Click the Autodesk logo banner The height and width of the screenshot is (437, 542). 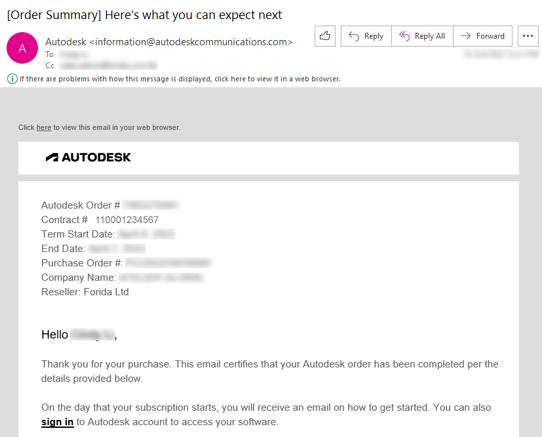click(x=88, y=157)
